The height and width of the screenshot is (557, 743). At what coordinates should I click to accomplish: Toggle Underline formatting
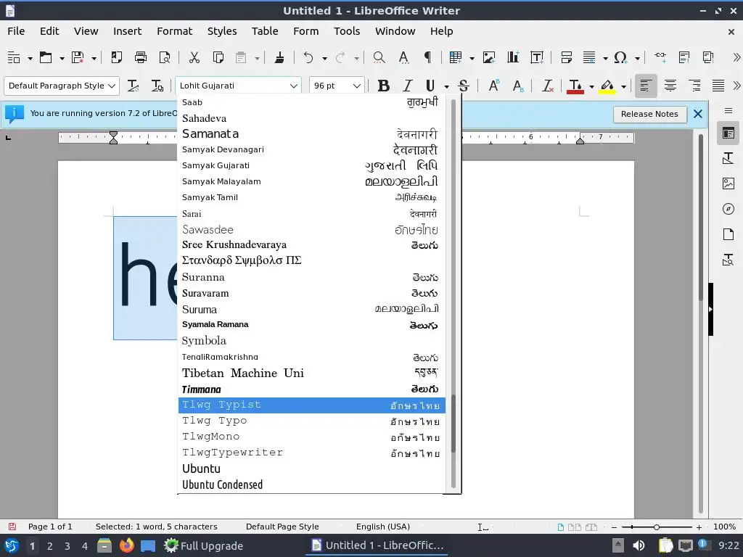[x=430, y=86]
